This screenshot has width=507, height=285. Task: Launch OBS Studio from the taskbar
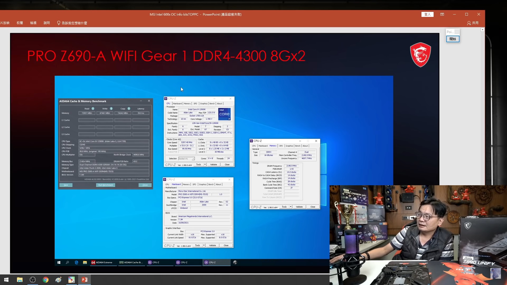coord(33,280)
